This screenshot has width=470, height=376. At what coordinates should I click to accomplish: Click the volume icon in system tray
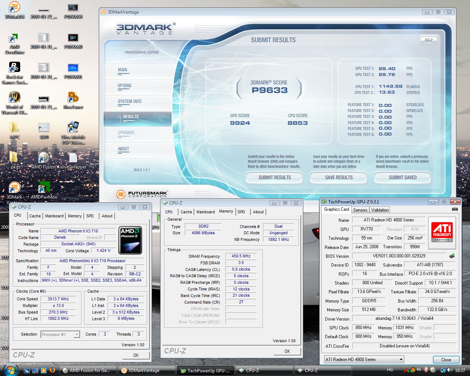coord(450,370)
